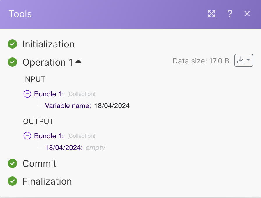Click the Commit green check icon
Screen dimensions: 261x198
pos(12,164)
